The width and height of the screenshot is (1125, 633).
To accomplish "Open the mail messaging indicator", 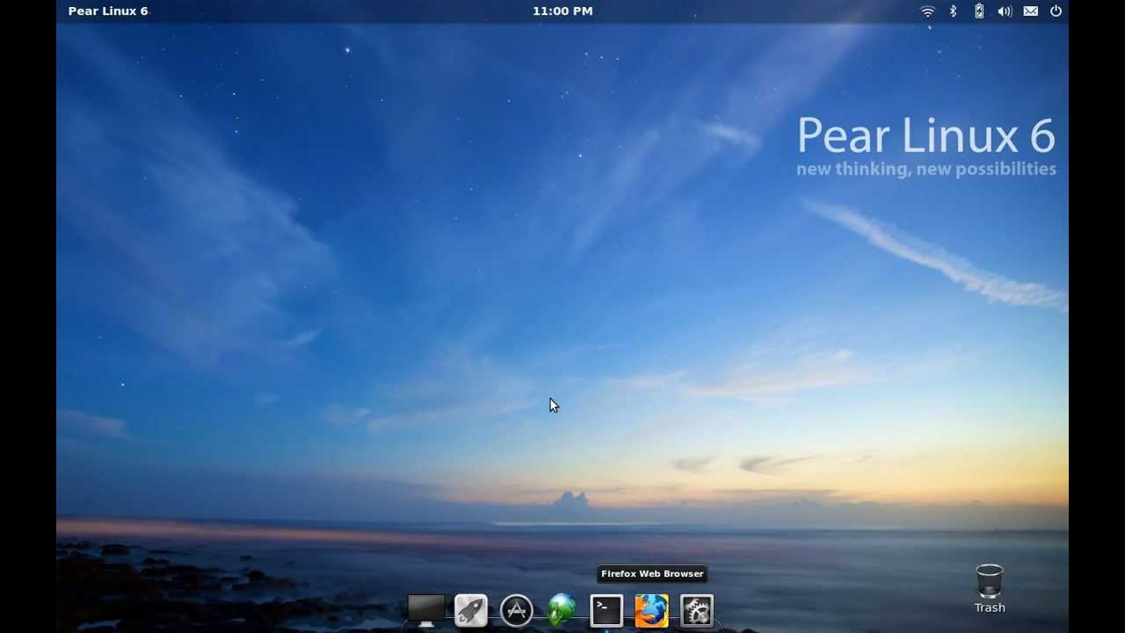I will pyautogui.click(x=1030, y=11).
